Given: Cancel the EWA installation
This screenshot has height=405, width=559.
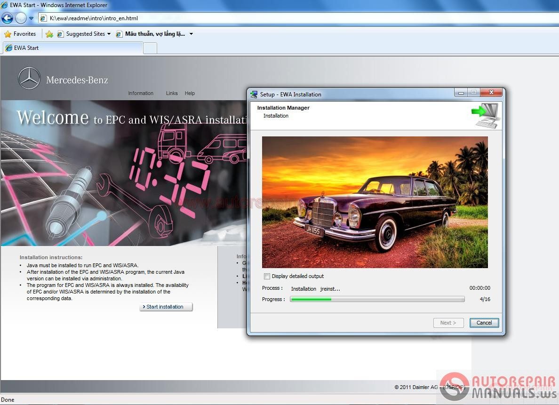Looking at the screenshot, I should (484, 323).
